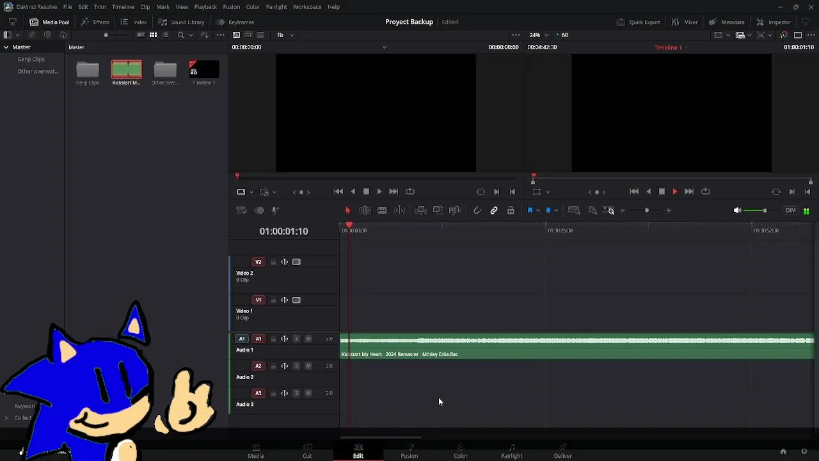Screen dimensions: 819x461
Task: Collapse the Master bin tree
Action: (6, 47)
